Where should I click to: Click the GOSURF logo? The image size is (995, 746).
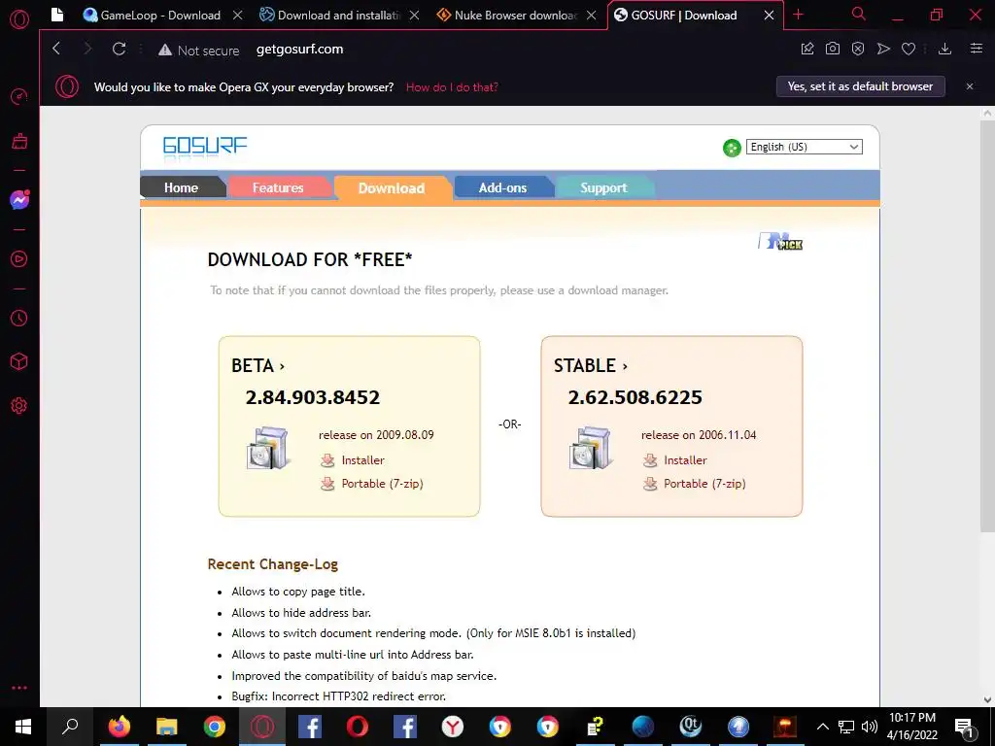(205, 147)
